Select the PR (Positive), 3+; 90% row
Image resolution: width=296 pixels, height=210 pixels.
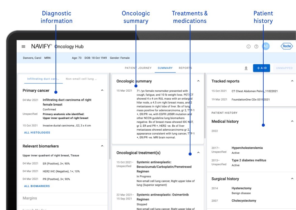56,179
